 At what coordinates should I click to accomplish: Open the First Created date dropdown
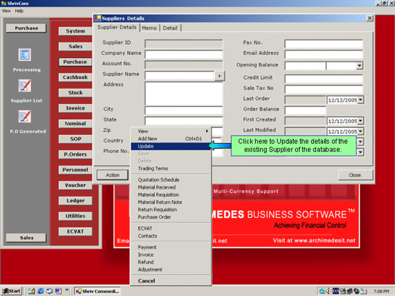coord(360,121)
